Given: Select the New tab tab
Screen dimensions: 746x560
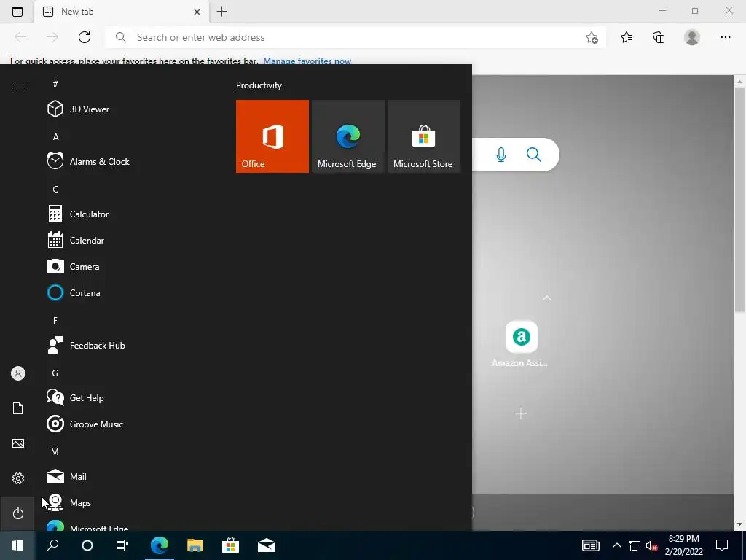Looking at the screenshot, I should click(122, 12).
